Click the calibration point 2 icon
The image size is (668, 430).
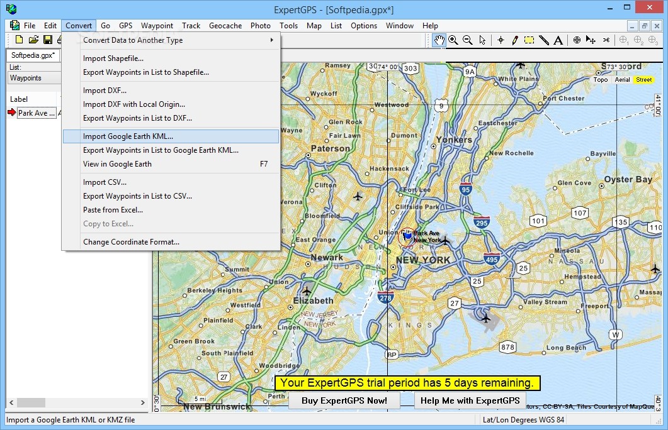pyautogui.click(x=638, y=40)
